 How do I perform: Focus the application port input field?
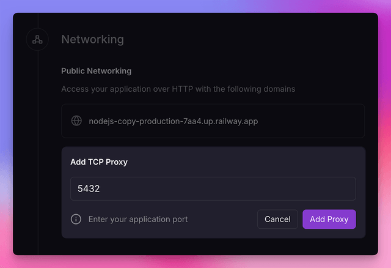(x=213, y=189)
